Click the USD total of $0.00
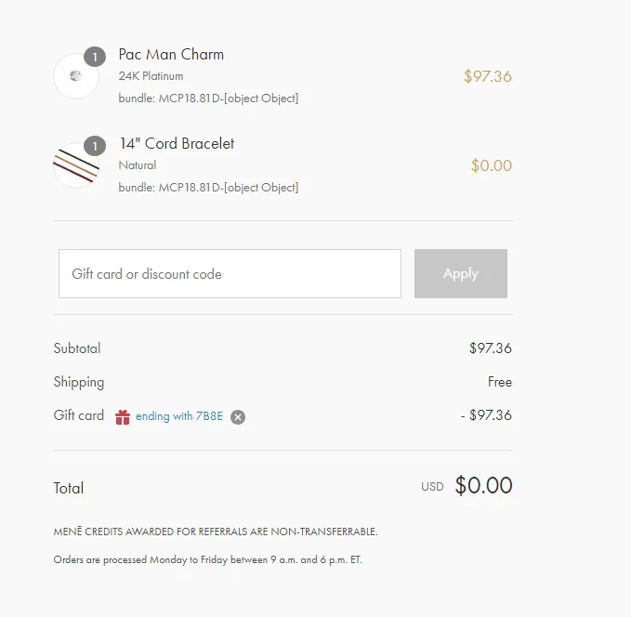This screenshot has width=631, height=617. pos(484,485)
